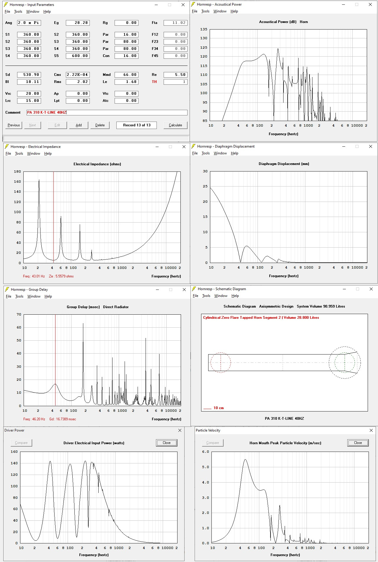This screenshot has width=378, height=562.
Task: Click the F12 field showing 0.00
Action: pos(175,35)
